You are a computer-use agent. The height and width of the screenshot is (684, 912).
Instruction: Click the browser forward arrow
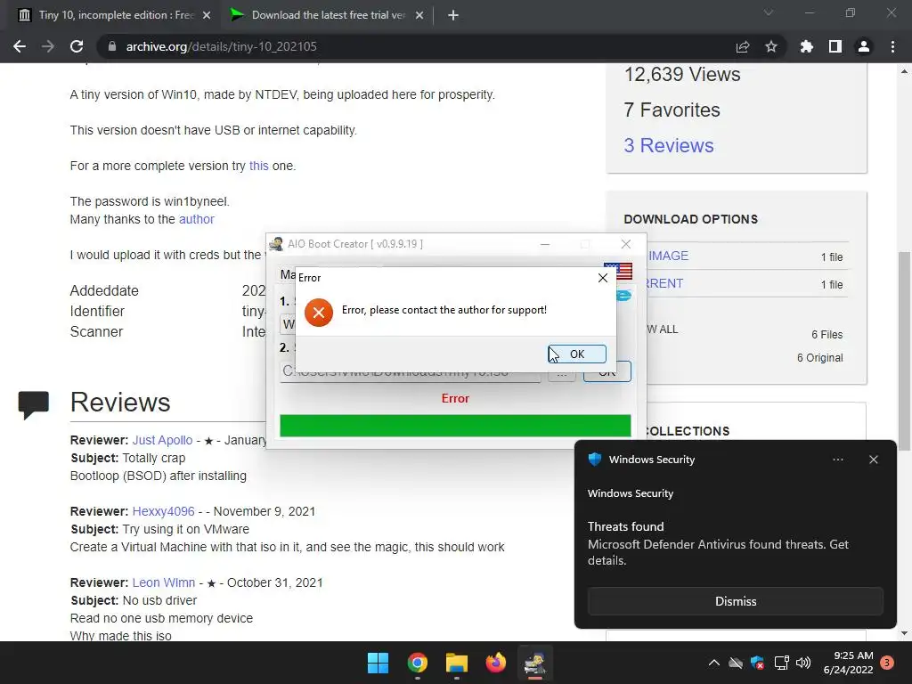[48, 46]
